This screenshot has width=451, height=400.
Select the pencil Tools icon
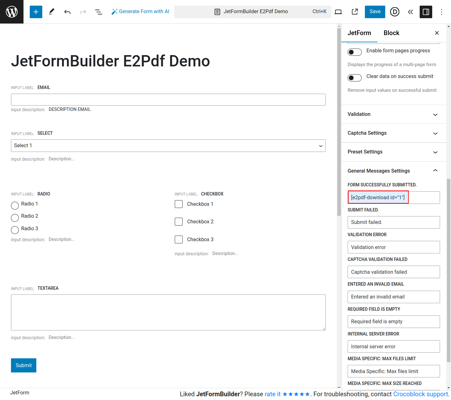click(x=52, y=12)
